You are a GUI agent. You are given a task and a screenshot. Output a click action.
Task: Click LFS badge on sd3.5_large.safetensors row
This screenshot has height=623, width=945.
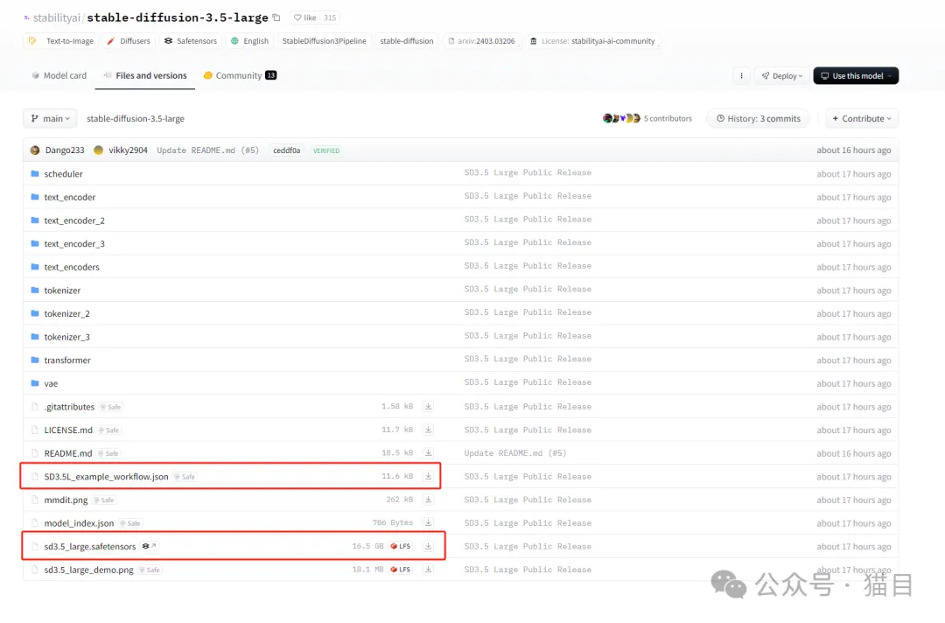point(401,546)
